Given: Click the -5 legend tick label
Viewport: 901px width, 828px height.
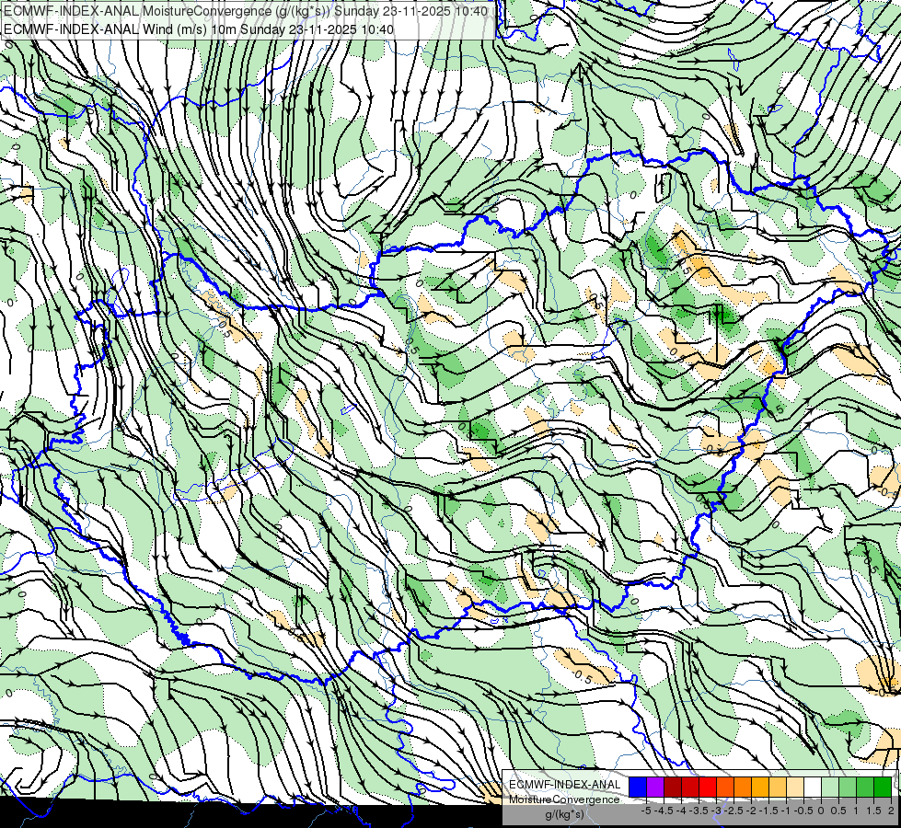Looking at the screenshot, I should pyautogui.click(x=646, y=811).
